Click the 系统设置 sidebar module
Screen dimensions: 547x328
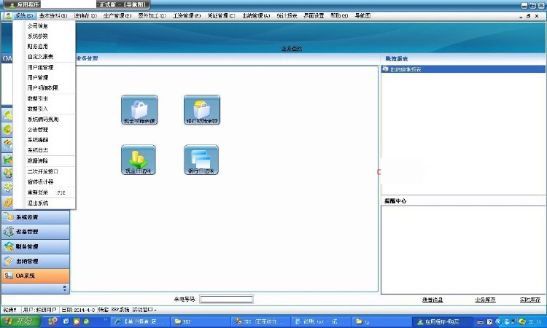(x=35, y=217)
